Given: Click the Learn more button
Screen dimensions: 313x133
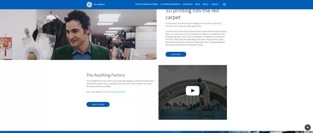Looking at the screenshot, I should pos(176,54).
